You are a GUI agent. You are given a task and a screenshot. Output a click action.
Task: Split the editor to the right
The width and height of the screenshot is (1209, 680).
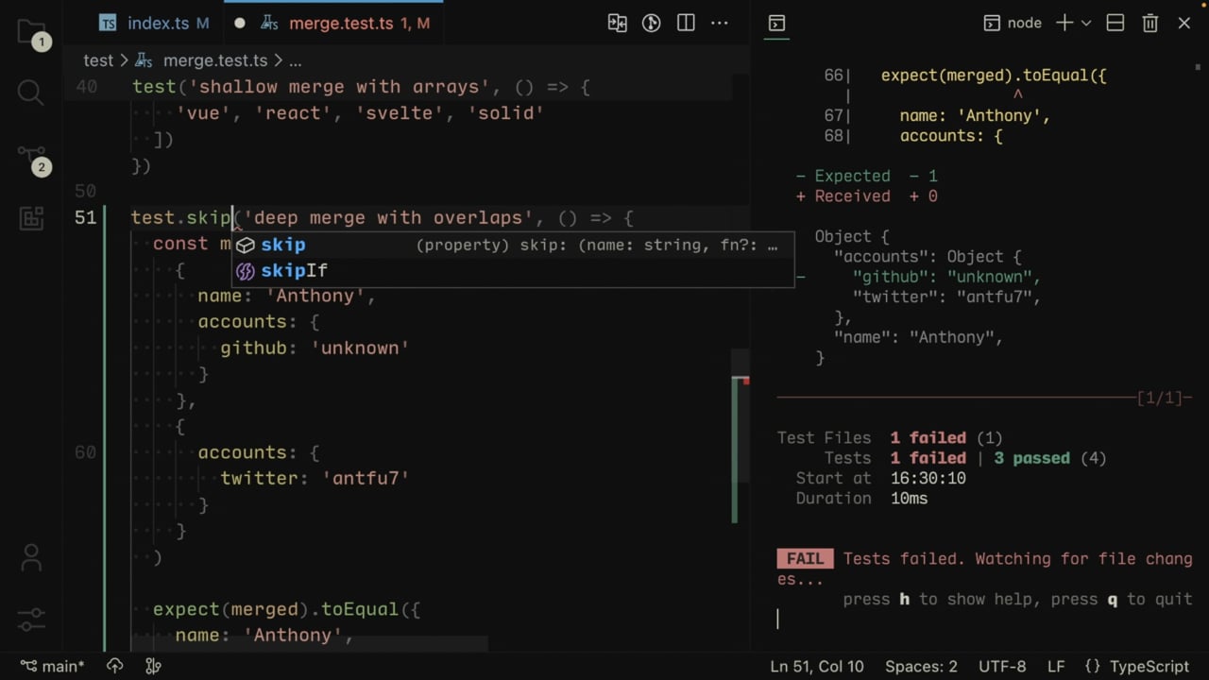[x=686, y=23]
